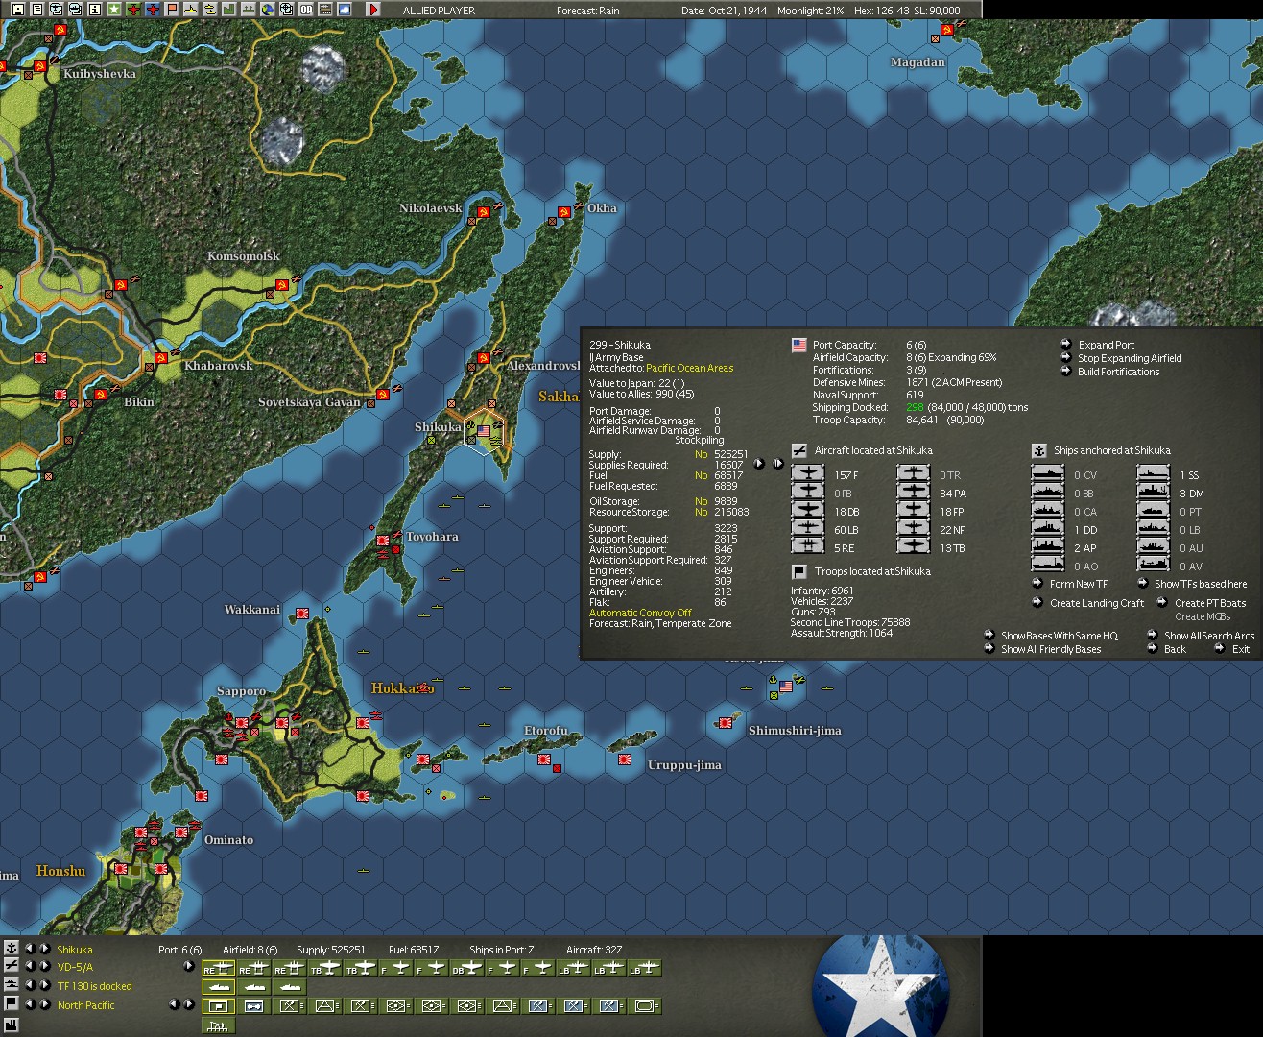This screenshot has width=1263, height=1037.
Task: Click the carrier silhouette beside 0 CV
Action: click(x=1048, y=474)
